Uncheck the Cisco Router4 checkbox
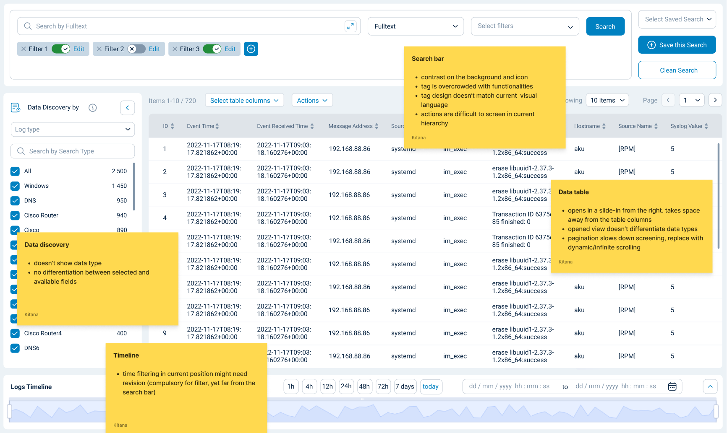The height and width of the screenshot is (433, 727). tap(15, 333)
